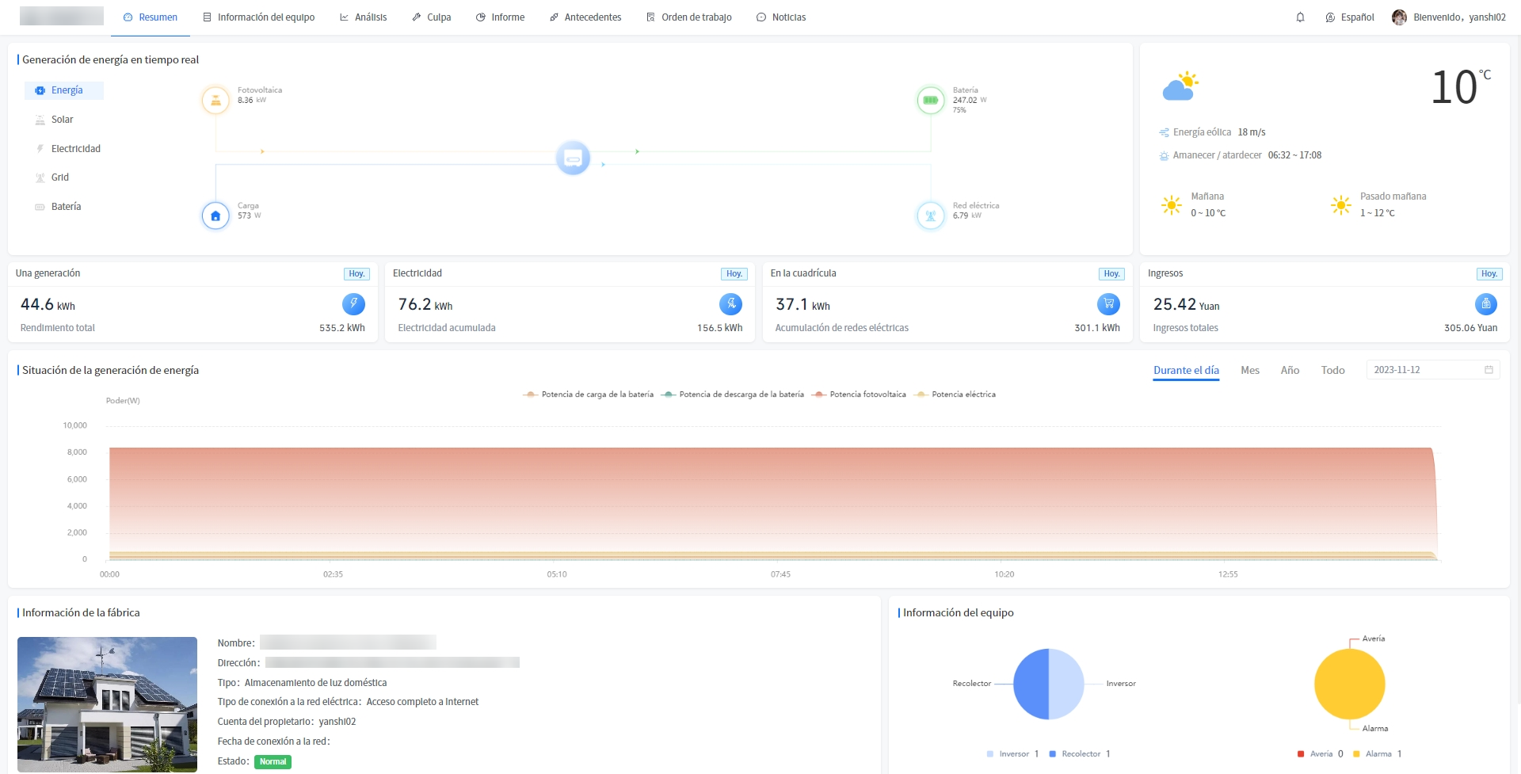Screen dimensions: 1521x774
Task: Click the Batería status icon in flow diagram
Action: 930,101
